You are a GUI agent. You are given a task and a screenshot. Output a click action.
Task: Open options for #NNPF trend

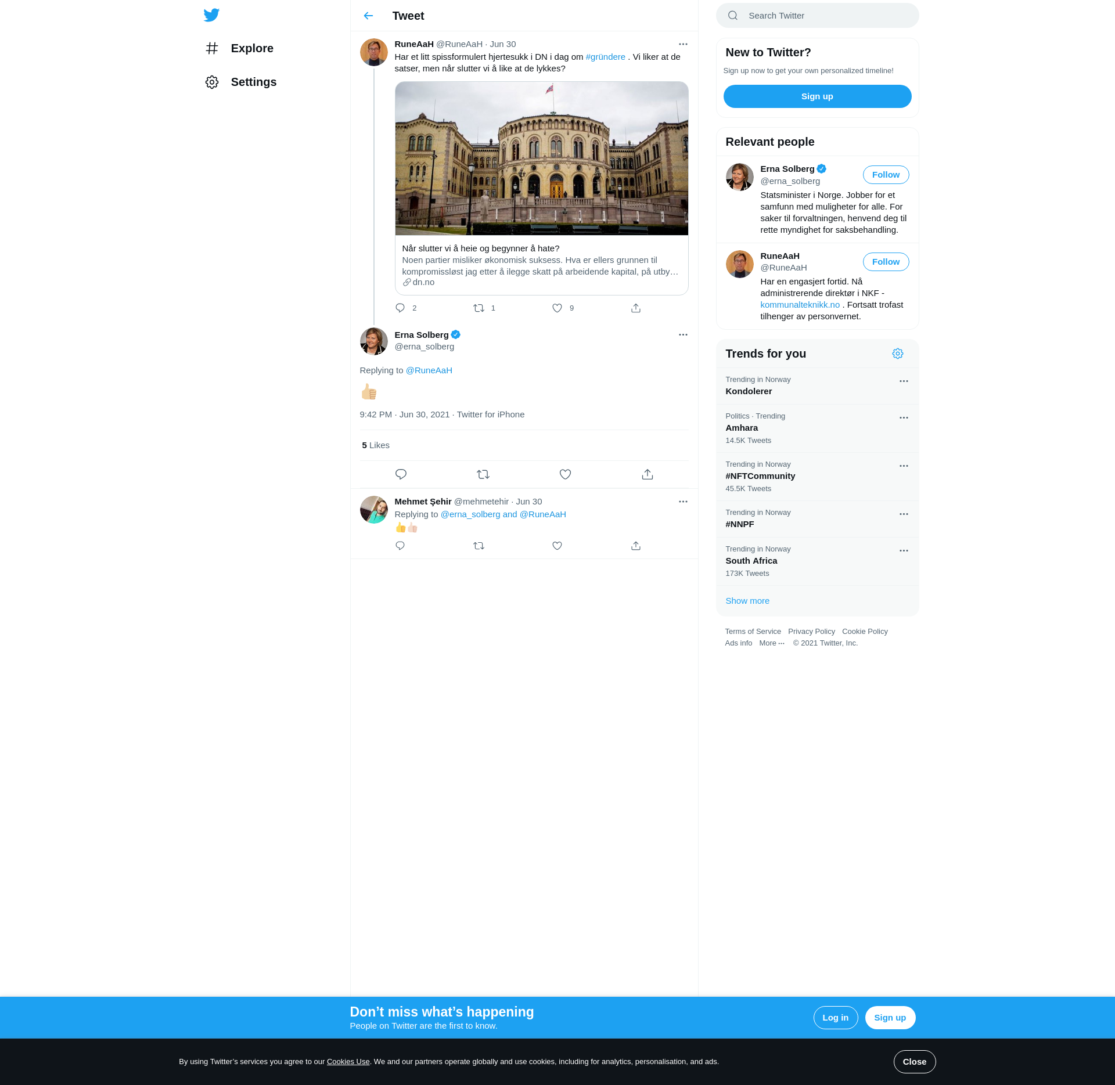pos(904,514)
